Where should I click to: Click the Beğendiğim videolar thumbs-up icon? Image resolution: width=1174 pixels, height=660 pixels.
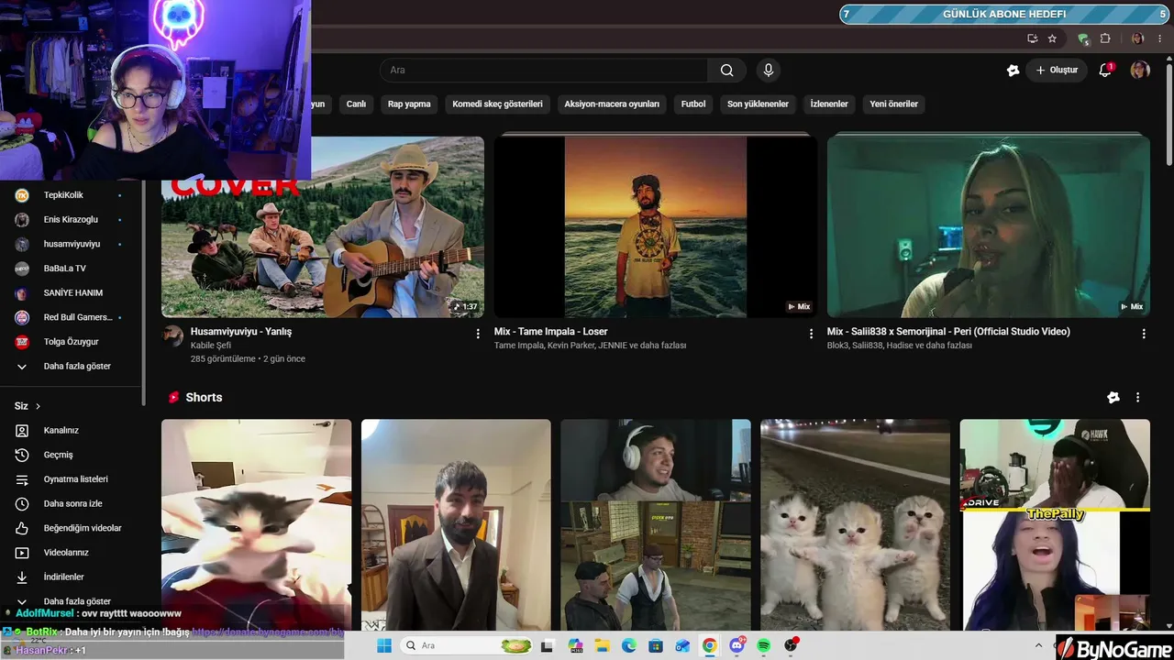22,528
